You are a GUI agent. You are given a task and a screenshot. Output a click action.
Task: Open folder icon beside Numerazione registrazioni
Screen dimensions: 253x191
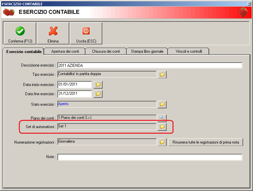coord(162,142)
